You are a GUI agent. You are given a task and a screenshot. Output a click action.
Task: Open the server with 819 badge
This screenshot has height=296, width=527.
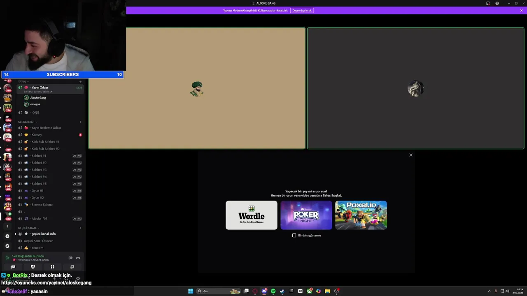tap(7, 207)
